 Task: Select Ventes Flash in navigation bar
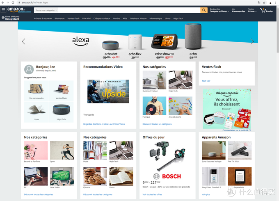pyautogui.click(x=73, y=18)
